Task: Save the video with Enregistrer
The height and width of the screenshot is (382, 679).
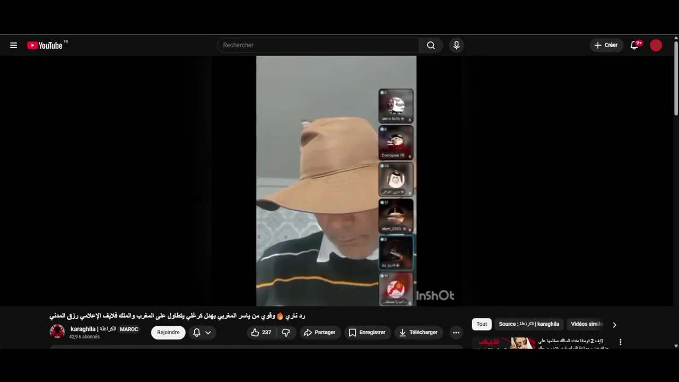Action: coord(367,332)
